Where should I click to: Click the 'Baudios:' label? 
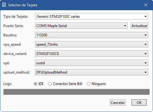click(10, 35)
